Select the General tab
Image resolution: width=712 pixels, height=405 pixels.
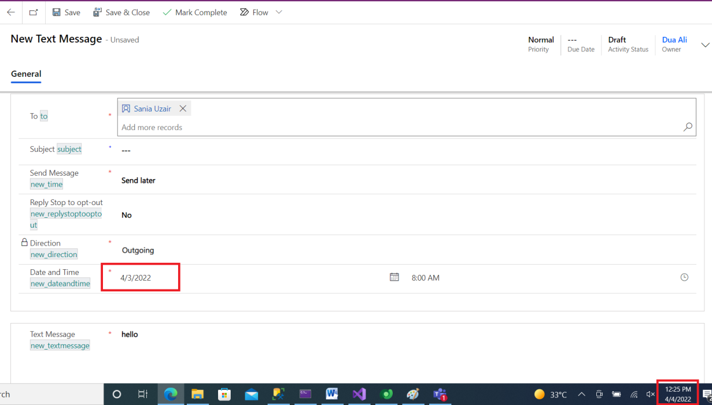(26, 74)
